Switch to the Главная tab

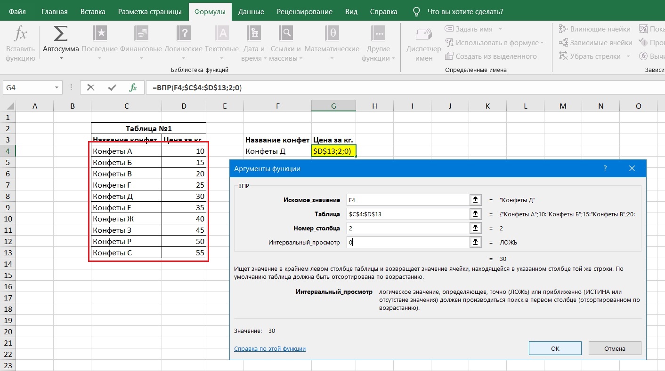point(55,11)
